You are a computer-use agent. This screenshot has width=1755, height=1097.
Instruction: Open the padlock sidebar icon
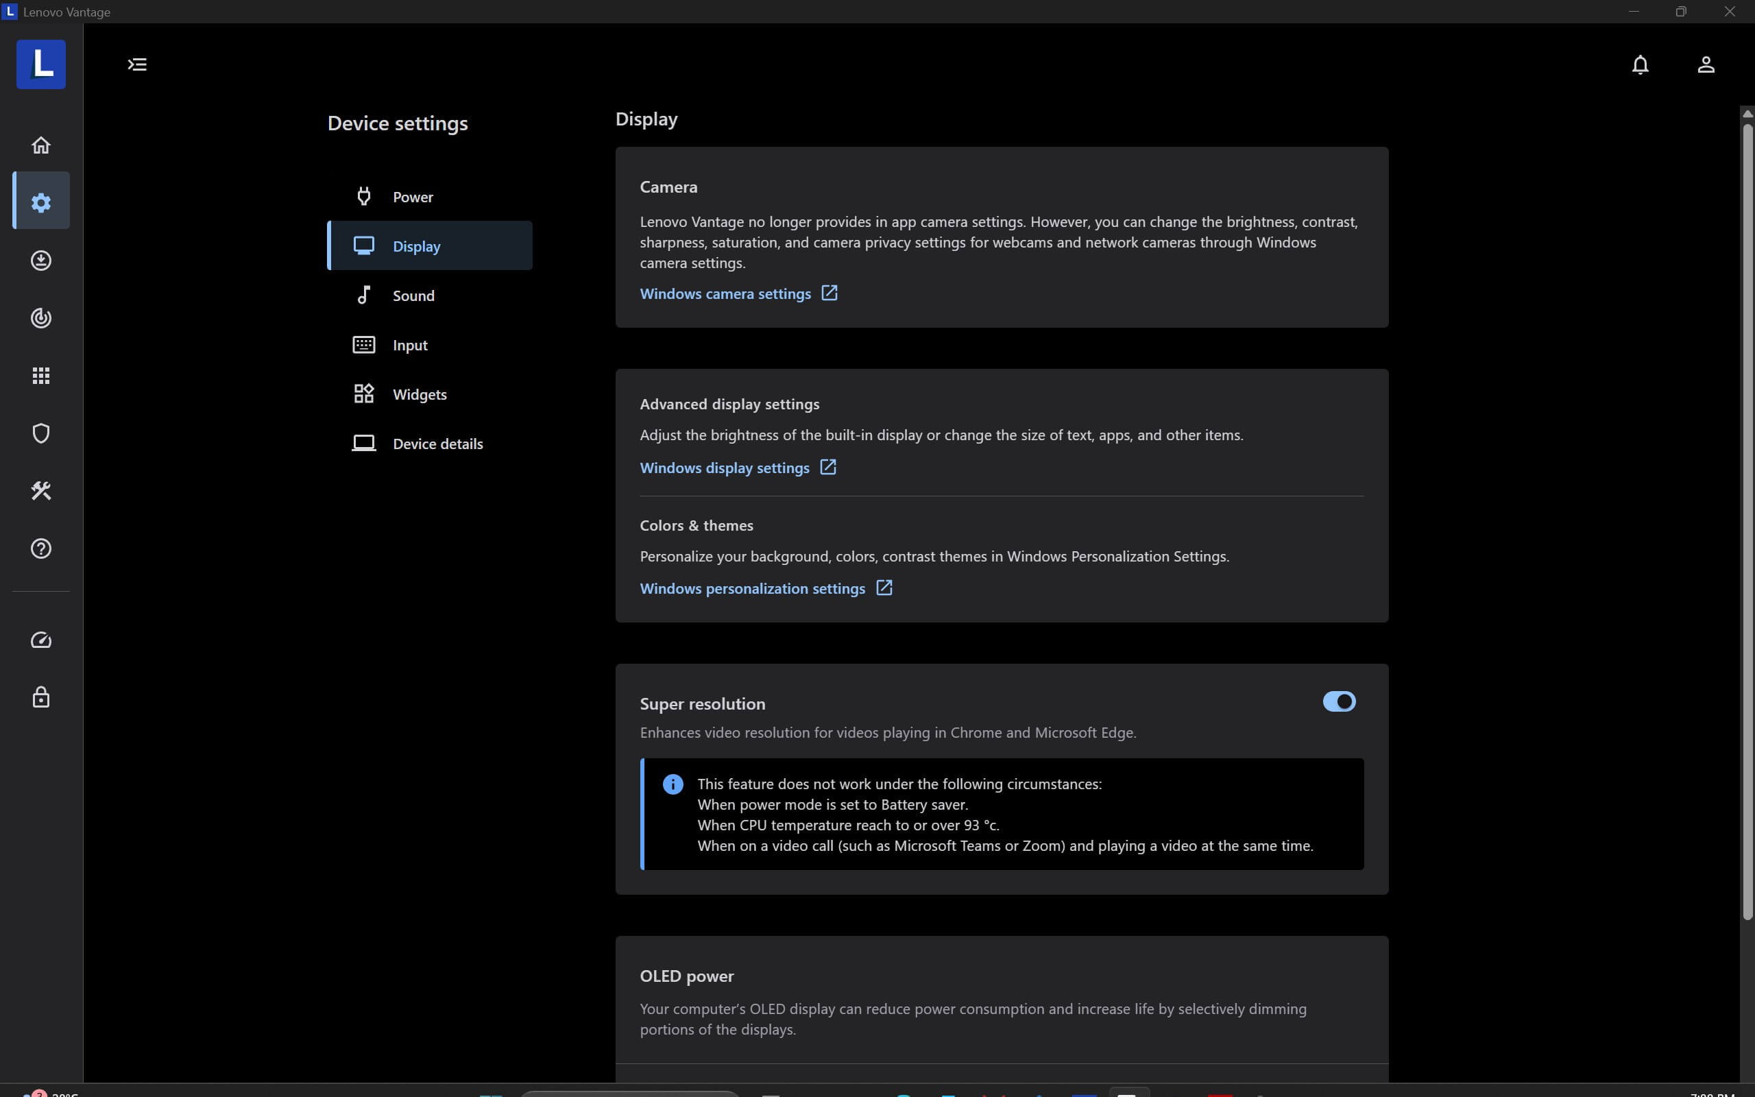[x=40, y=697]
